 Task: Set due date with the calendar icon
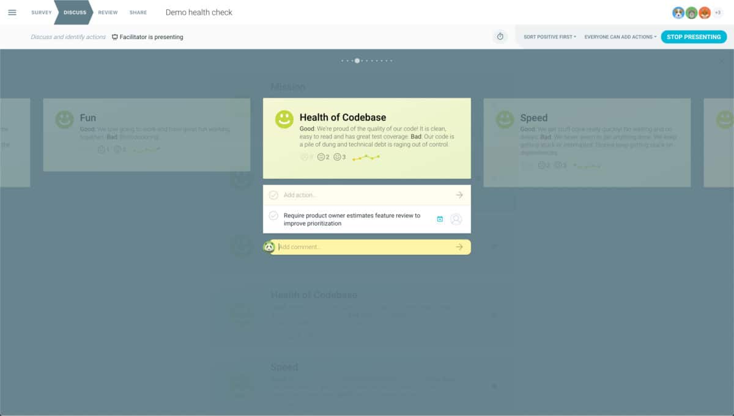(440, 219)
